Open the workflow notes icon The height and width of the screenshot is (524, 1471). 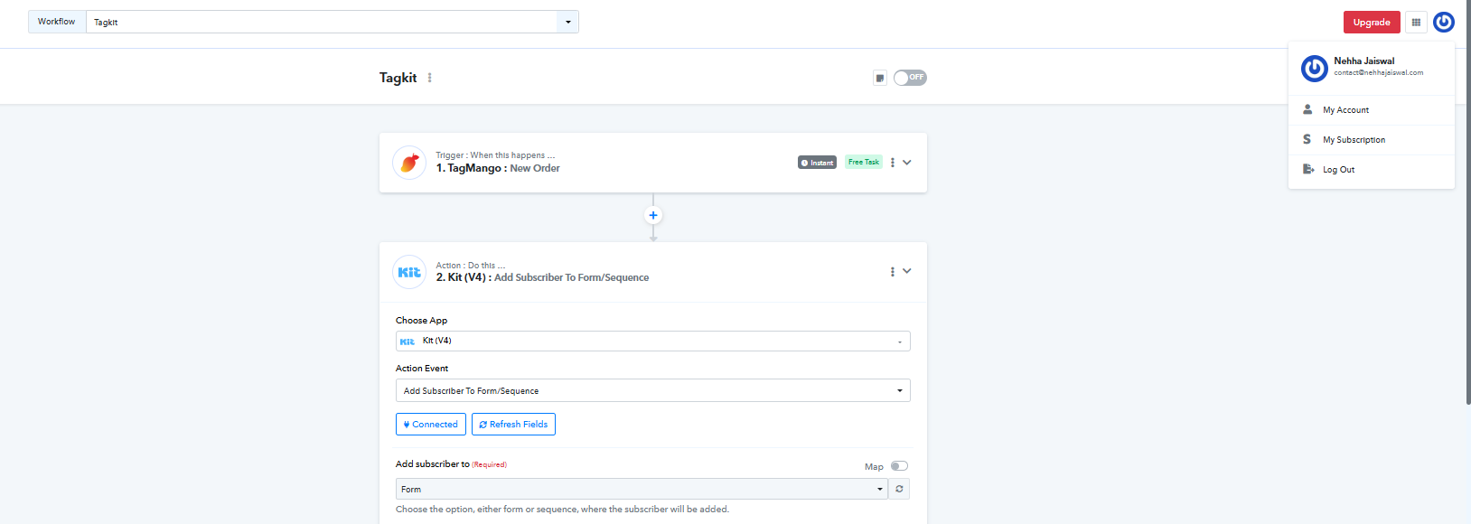(x=880, y=78)
